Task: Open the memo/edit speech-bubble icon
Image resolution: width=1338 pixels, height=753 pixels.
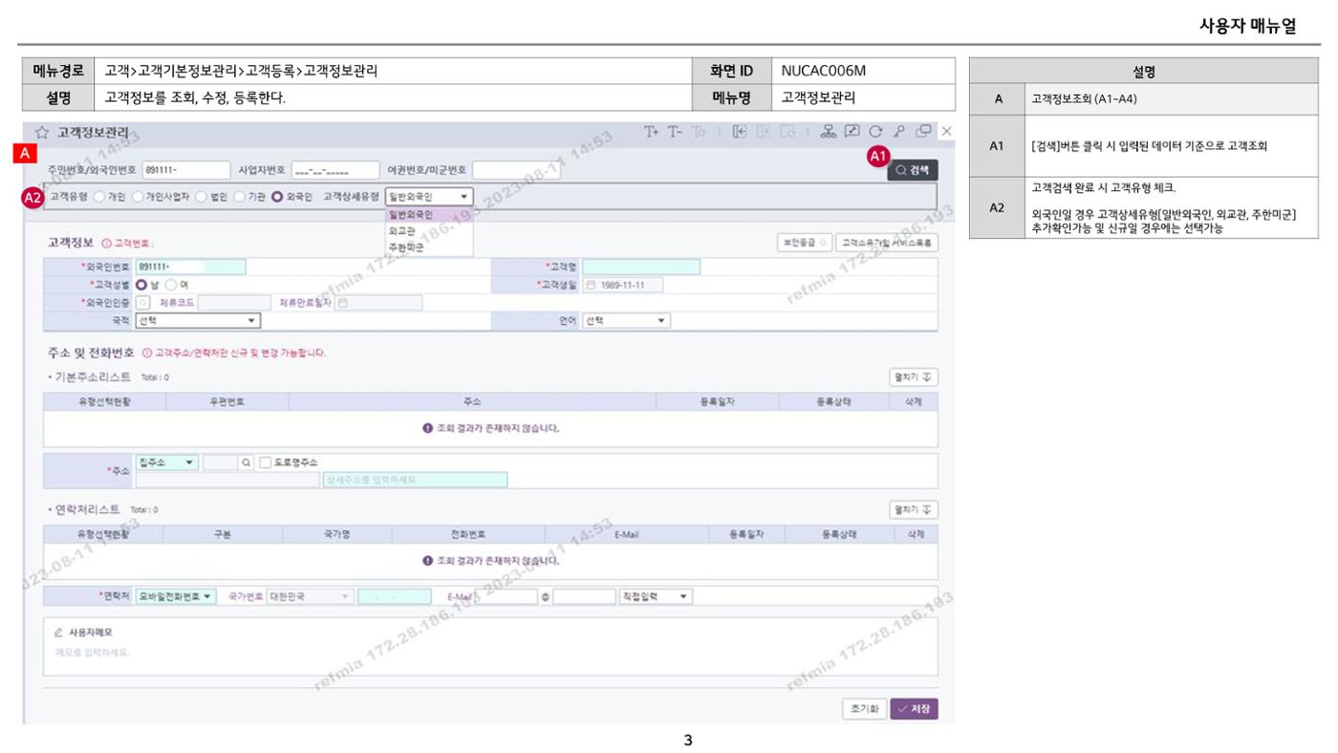Action: coord(852,132)
